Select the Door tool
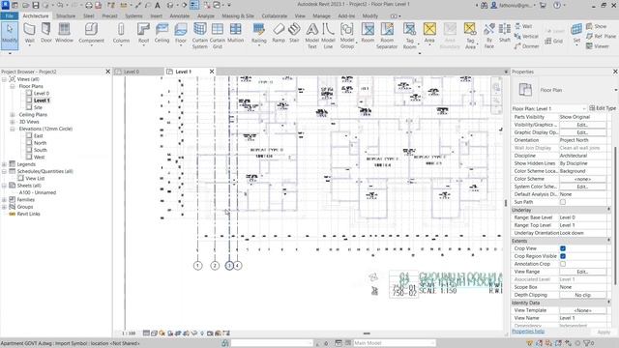 46,33
